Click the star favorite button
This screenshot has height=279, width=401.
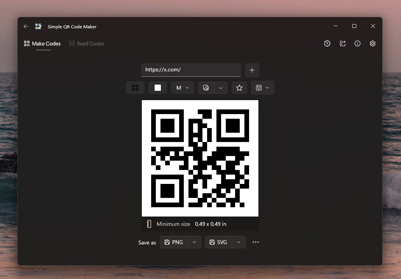[x=239, y=88]
